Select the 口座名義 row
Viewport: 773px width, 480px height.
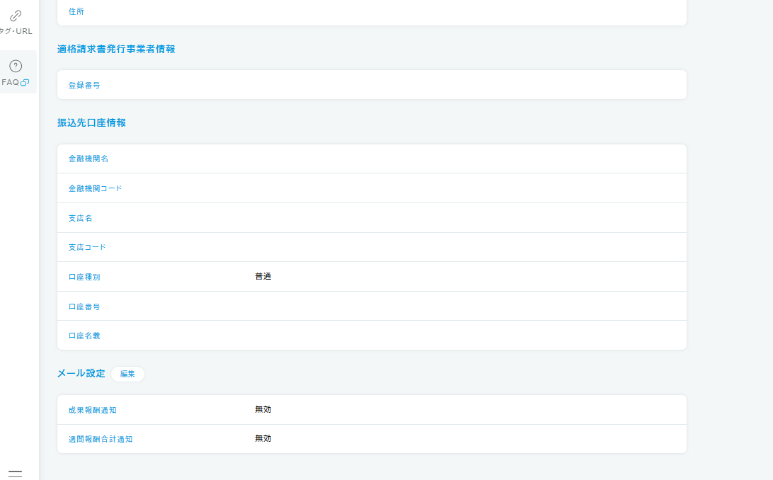tap(372, 336)
